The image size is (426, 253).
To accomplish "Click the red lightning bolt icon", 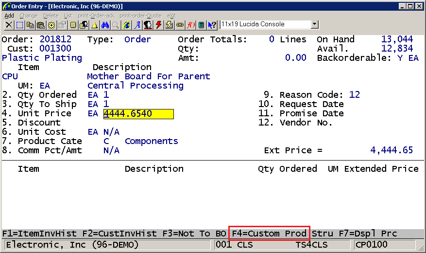I will pos(158,25).
